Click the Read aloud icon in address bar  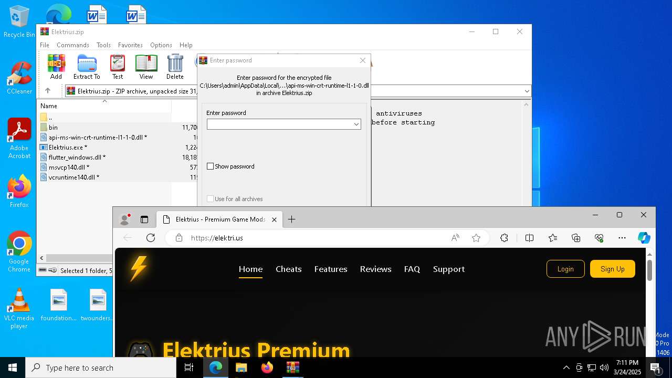point(455,238)
